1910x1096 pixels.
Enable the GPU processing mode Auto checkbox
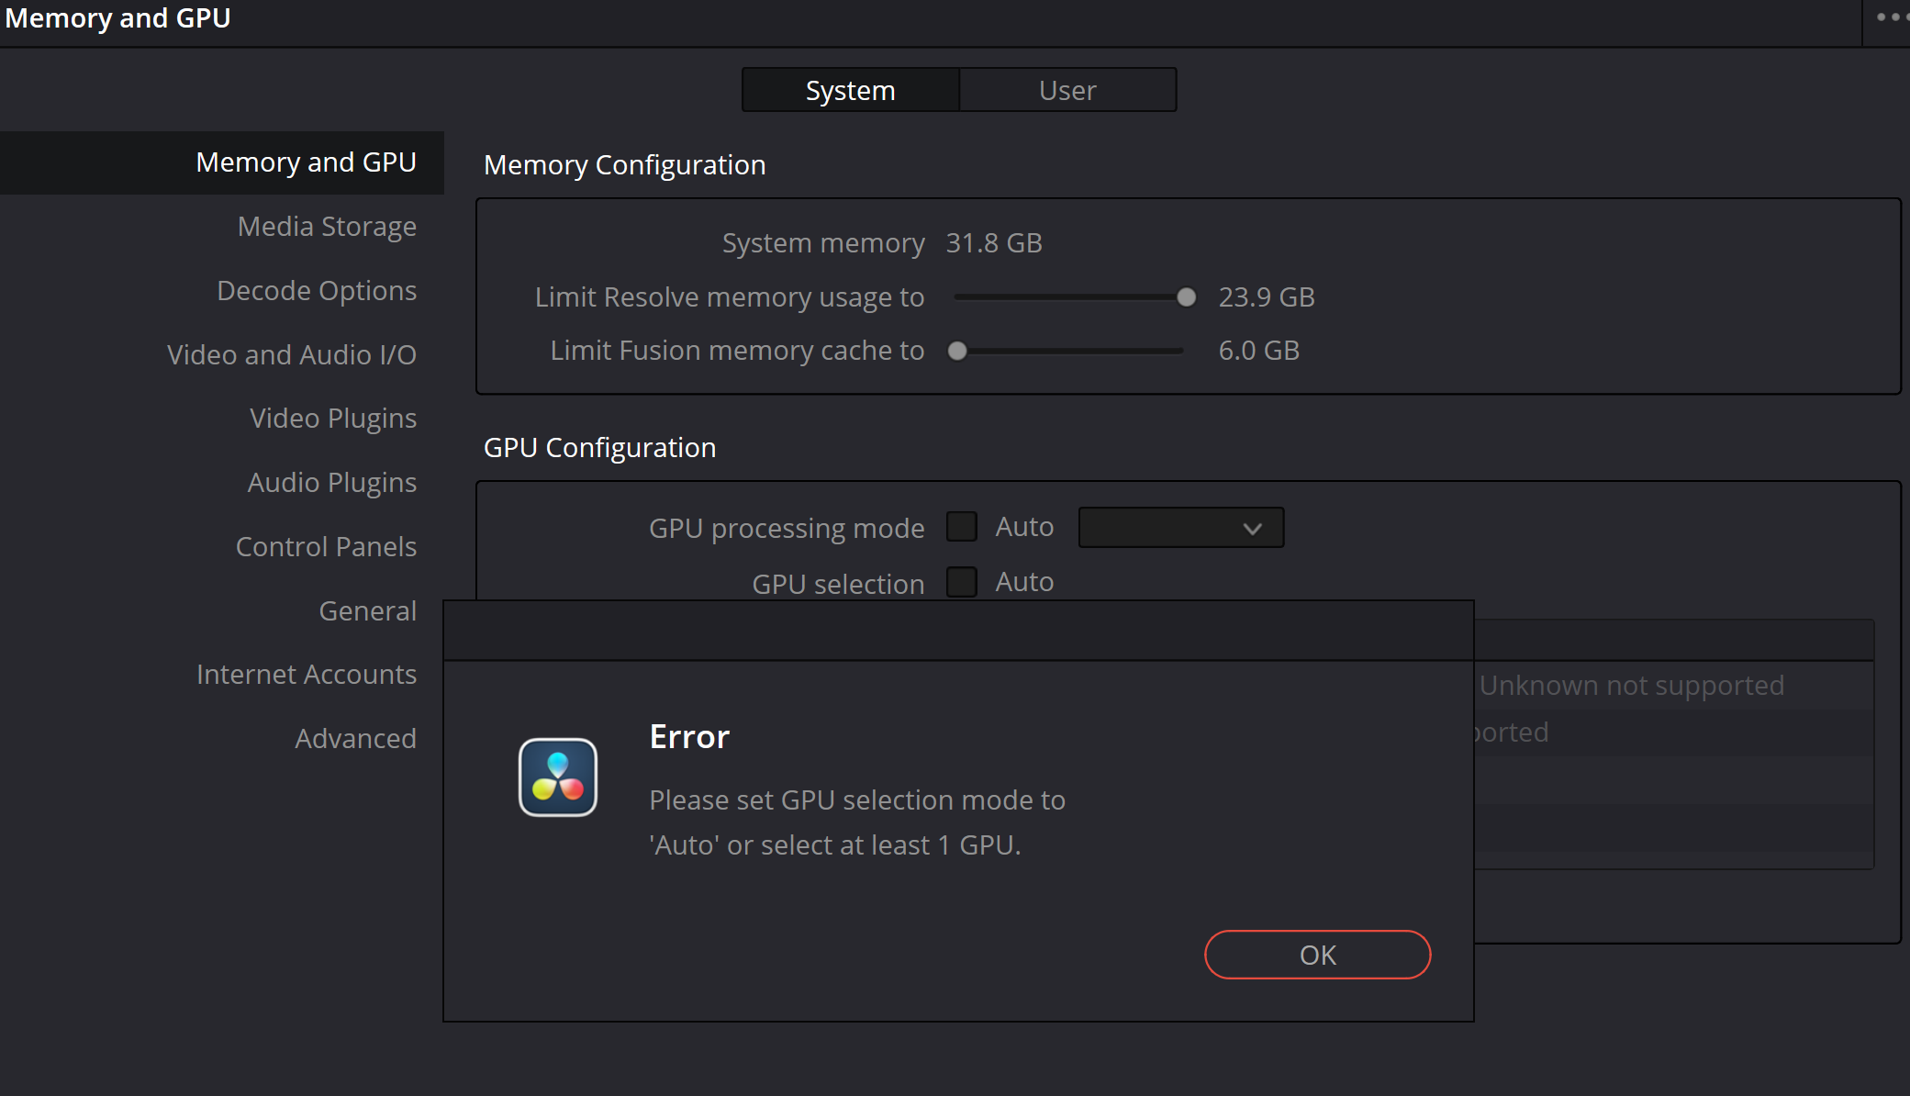(961, 527)
